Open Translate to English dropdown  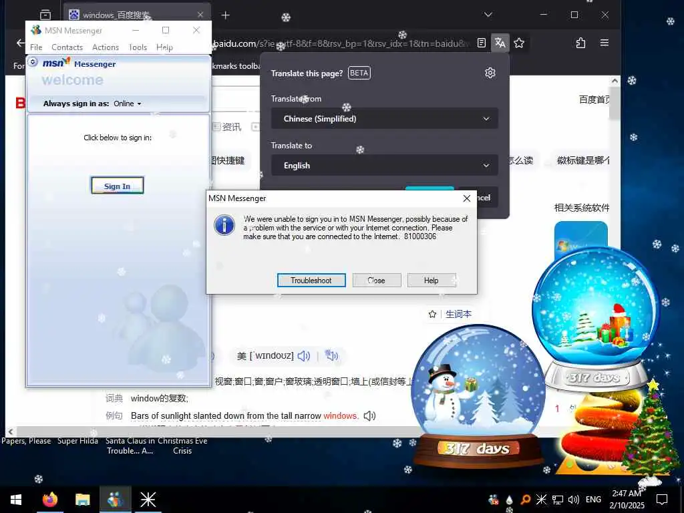(384, 166)
